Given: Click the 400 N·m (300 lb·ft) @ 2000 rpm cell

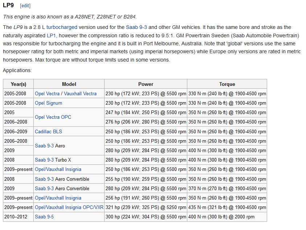Looking at the screenshot, I should point(227,217).
